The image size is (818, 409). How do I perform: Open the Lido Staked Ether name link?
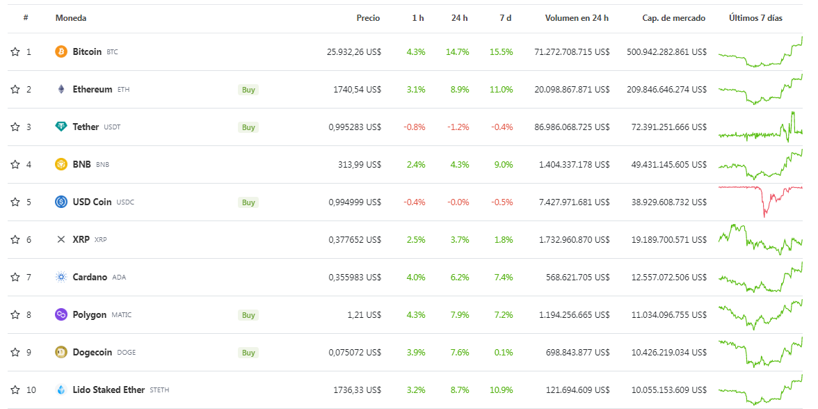coord(109,390)
